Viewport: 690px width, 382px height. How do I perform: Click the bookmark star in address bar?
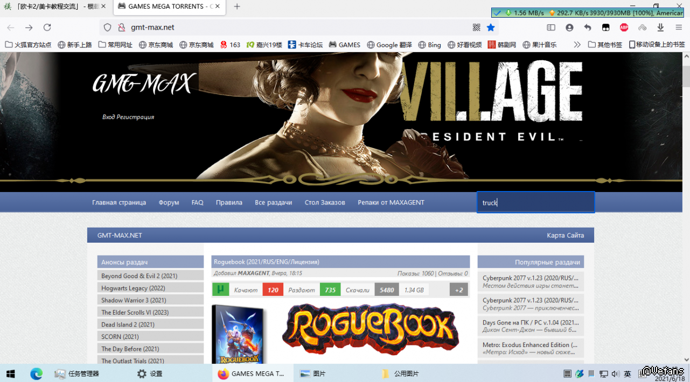[491, 27]
